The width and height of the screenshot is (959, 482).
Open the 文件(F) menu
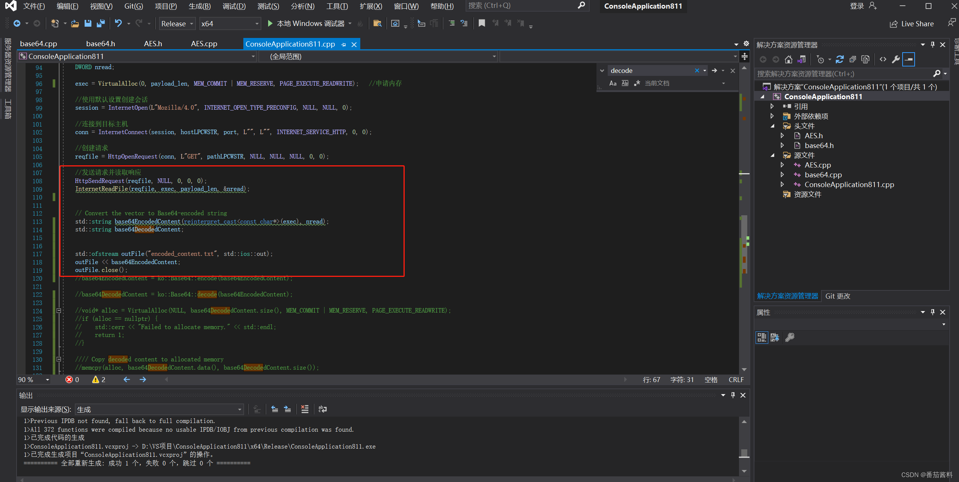click(x=34, y=6)
